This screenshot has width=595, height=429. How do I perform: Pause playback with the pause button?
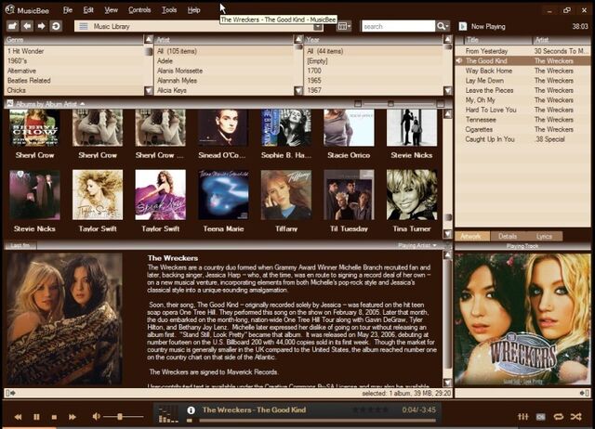tap(36, 417)
